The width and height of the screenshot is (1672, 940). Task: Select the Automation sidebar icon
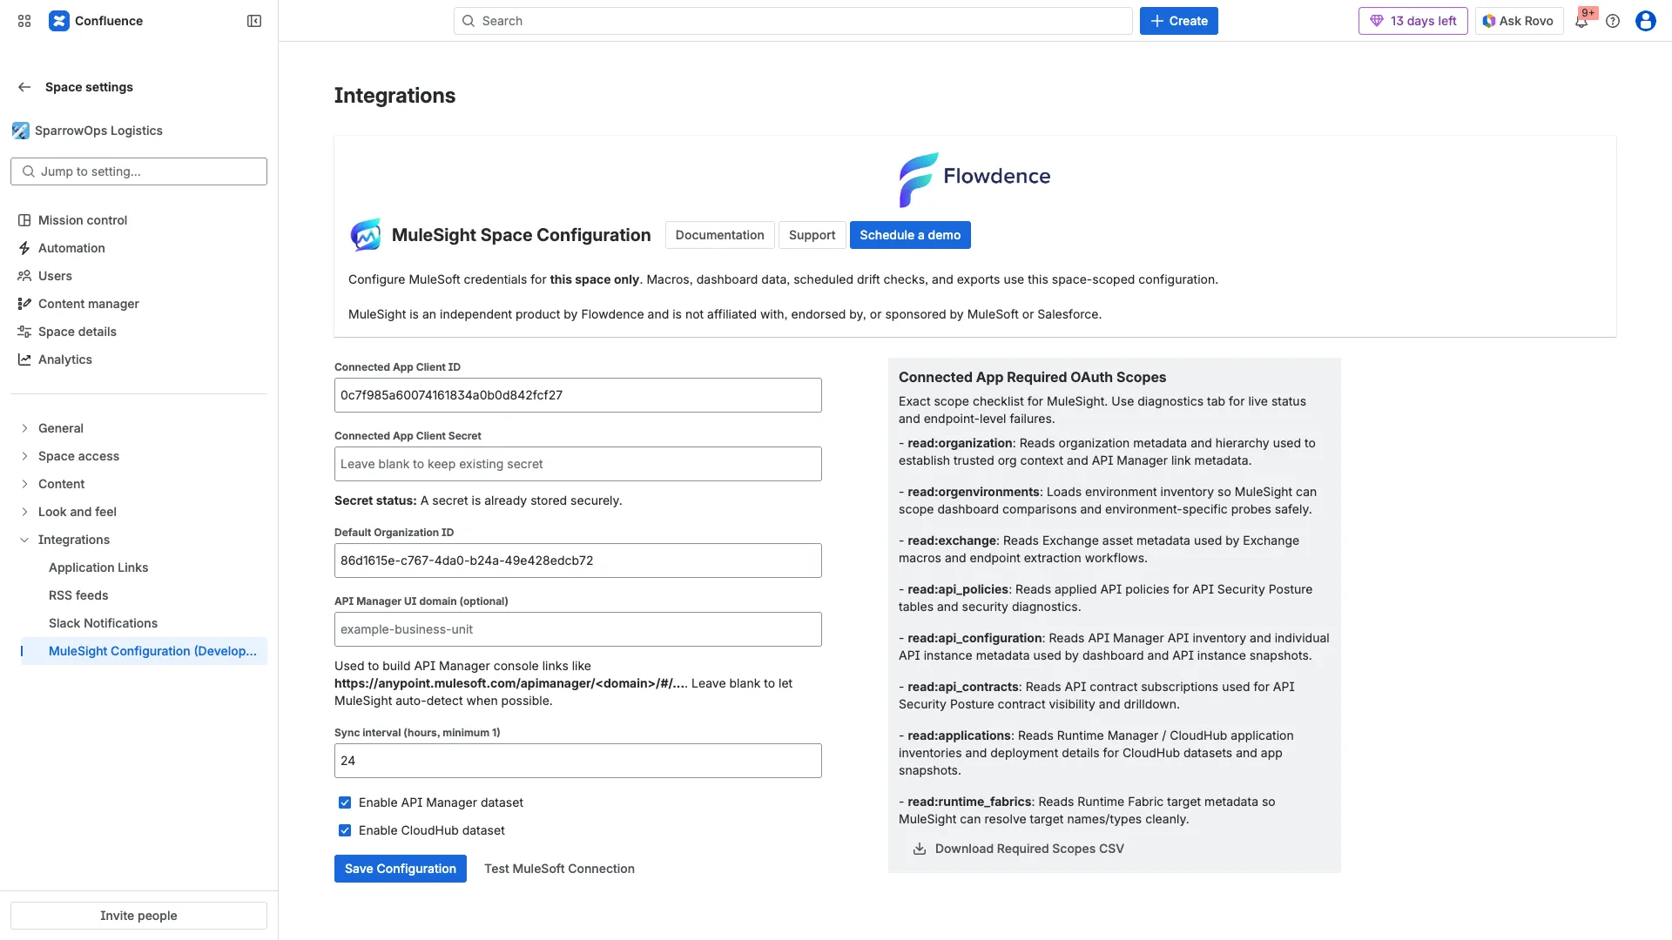[24, 248]
